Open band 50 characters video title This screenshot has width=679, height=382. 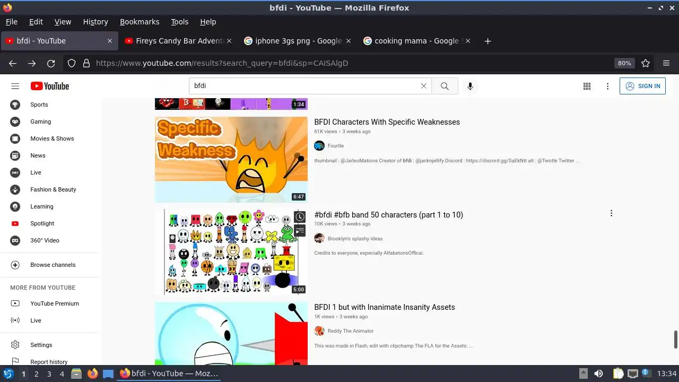[x=388, y=215]
